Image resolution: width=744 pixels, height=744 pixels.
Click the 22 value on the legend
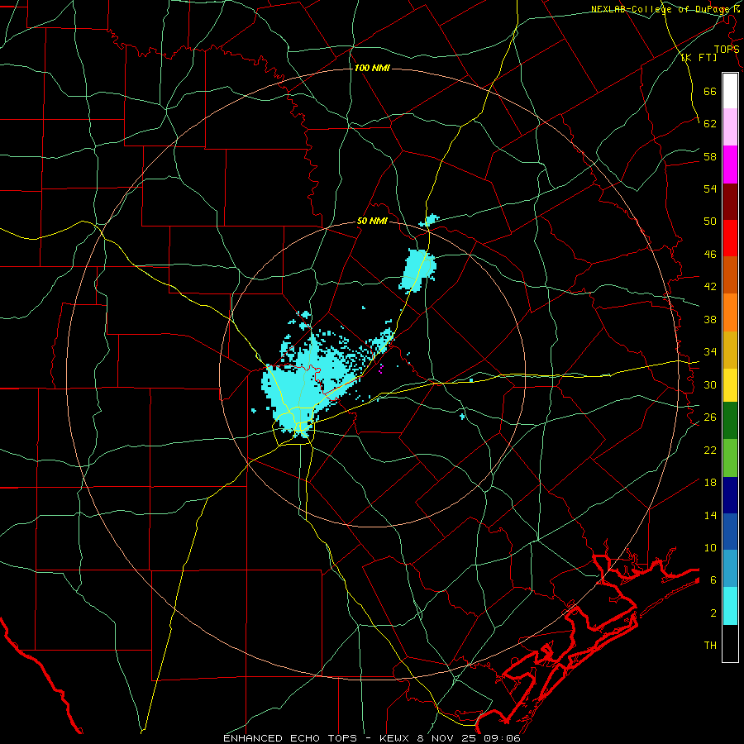[x=710, y=450]
